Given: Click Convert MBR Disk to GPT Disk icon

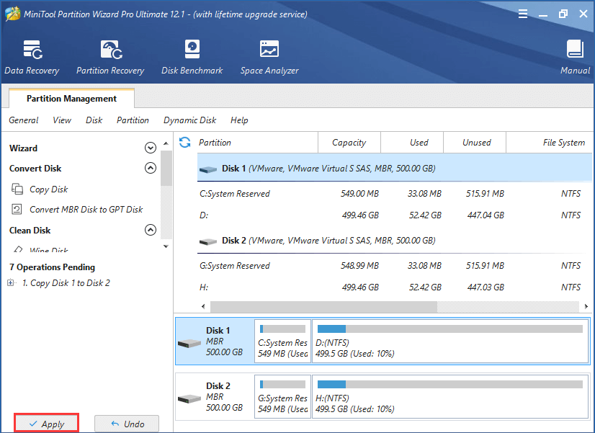Looking at the screenshot, I should pos(17,209).
